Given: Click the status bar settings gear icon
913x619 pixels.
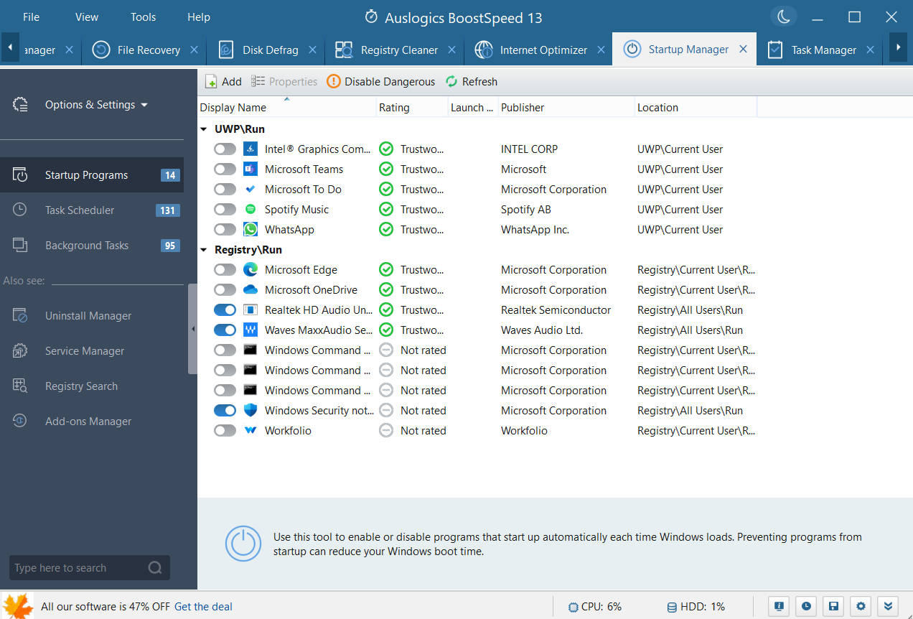Looking at the screenshot, I should pyautogui.click(x=861, y=606).
